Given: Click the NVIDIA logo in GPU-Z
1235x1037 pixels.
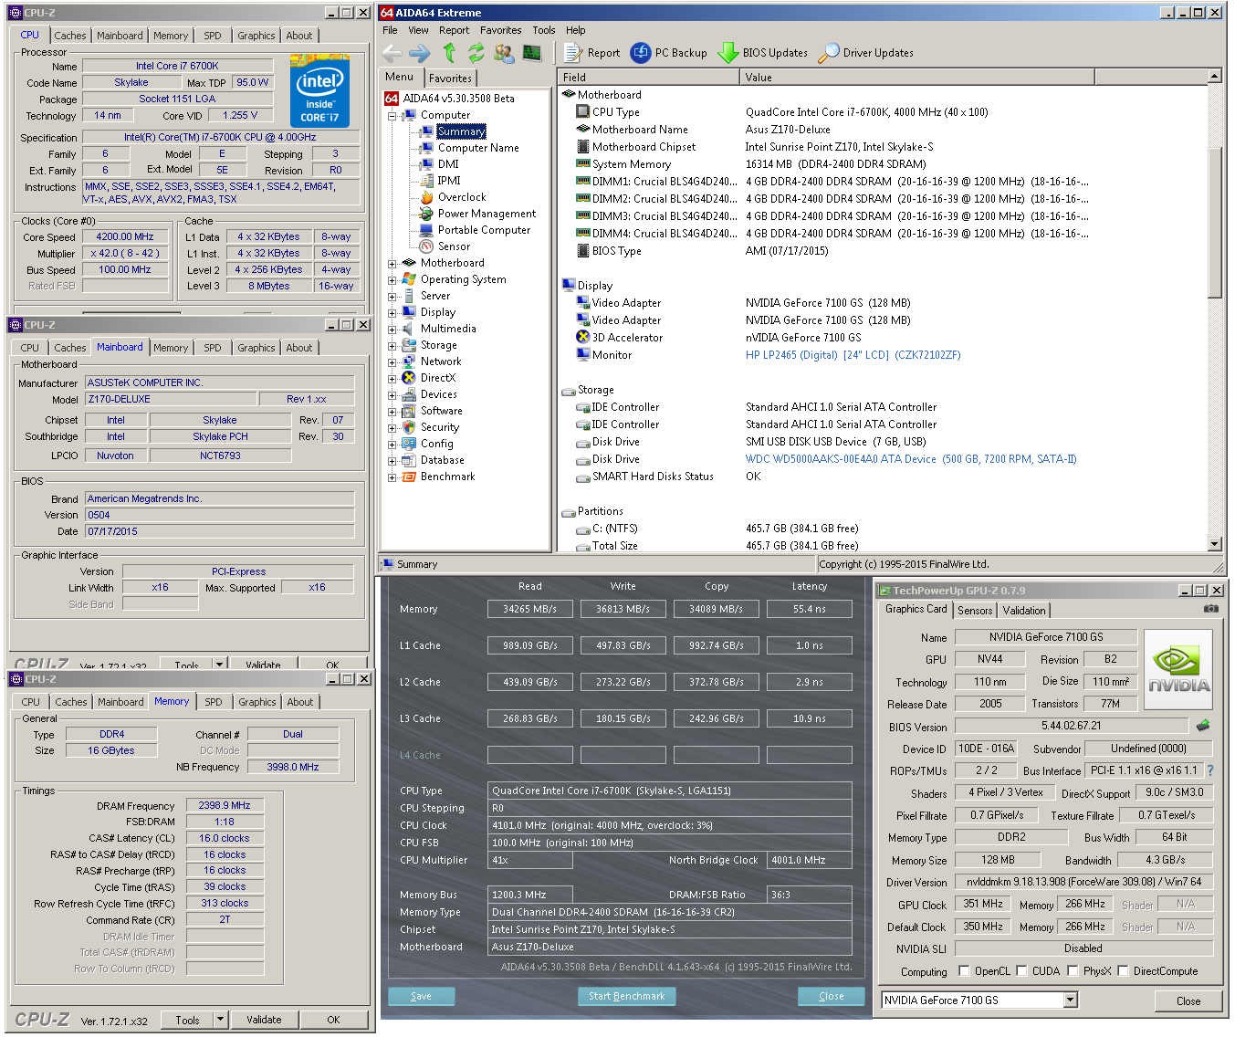Looking at the screenshot, I should pos(1178,669).
